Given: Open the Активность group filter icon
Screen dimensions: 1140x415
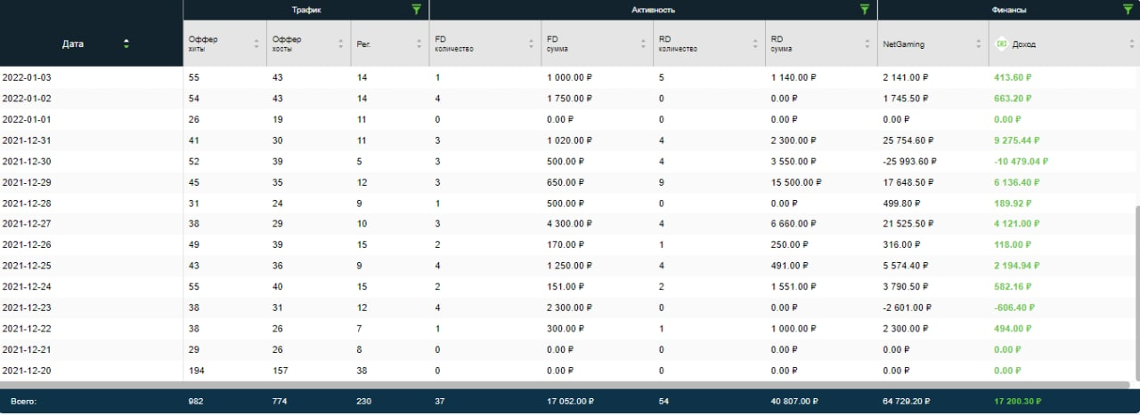Looking at the screenshot, I should pyautogui.click(x=864, y=10).
